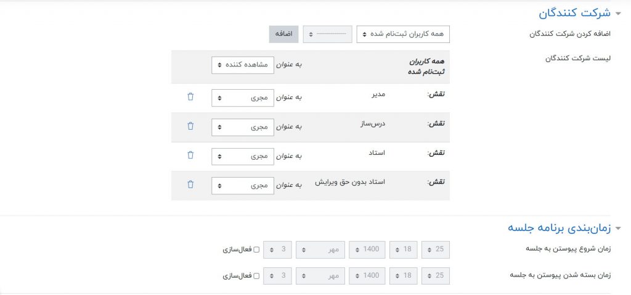Screen dimensions: 631x295
Task: Collapse the شرکت کنندگان section arrow
Action: tap(618, 14)
